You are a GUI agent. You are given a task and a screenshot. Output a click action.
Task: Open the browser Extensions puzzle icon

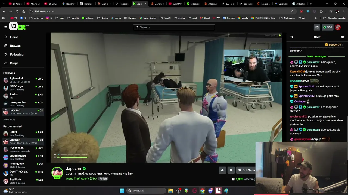click(x=321, y=11)
